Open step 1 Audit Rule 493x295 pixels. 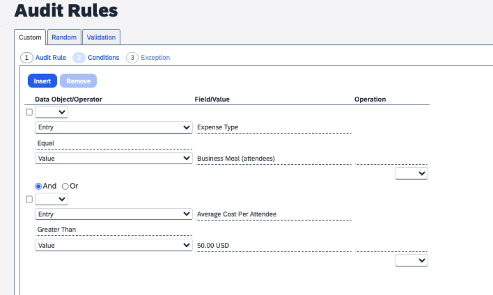tap(51, 58)
